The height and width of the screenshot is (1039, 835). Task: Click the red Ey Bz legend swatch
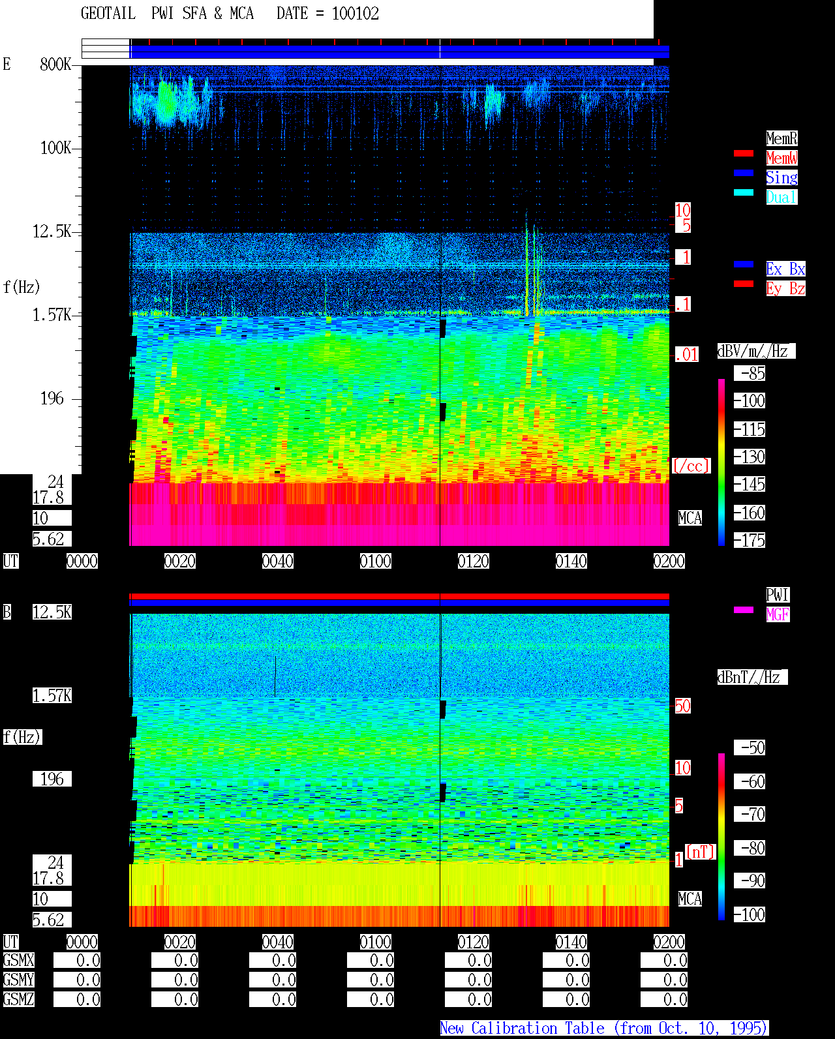pyautogui.click(x=744, y=284)
